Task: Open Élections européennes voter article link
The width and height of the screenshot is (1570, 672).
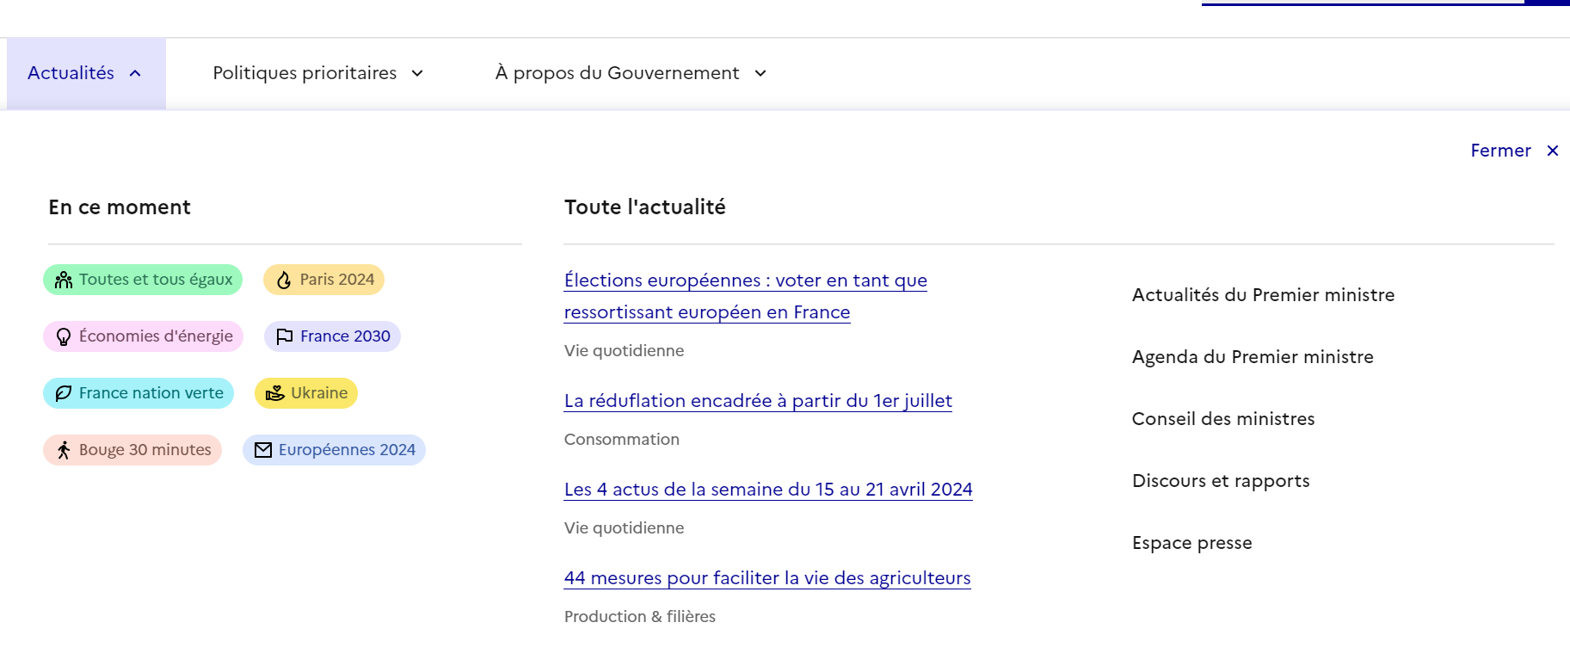Action: (745, 296)
